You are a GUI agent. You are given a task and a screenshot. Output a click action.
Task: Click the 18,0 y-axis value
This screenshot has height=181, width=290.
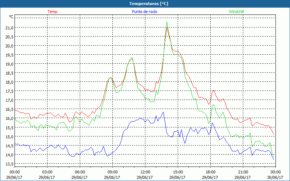[x=9, y=82]
